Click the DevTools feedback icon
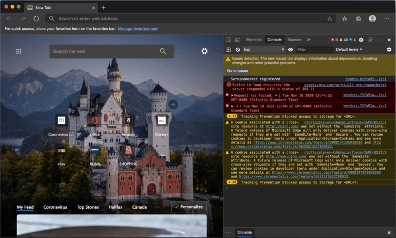396x238 pixels. tap(371, 40)
